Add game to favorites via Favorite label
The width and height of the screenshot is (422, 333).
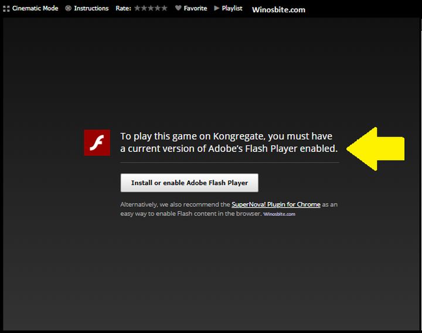[196, 9]
